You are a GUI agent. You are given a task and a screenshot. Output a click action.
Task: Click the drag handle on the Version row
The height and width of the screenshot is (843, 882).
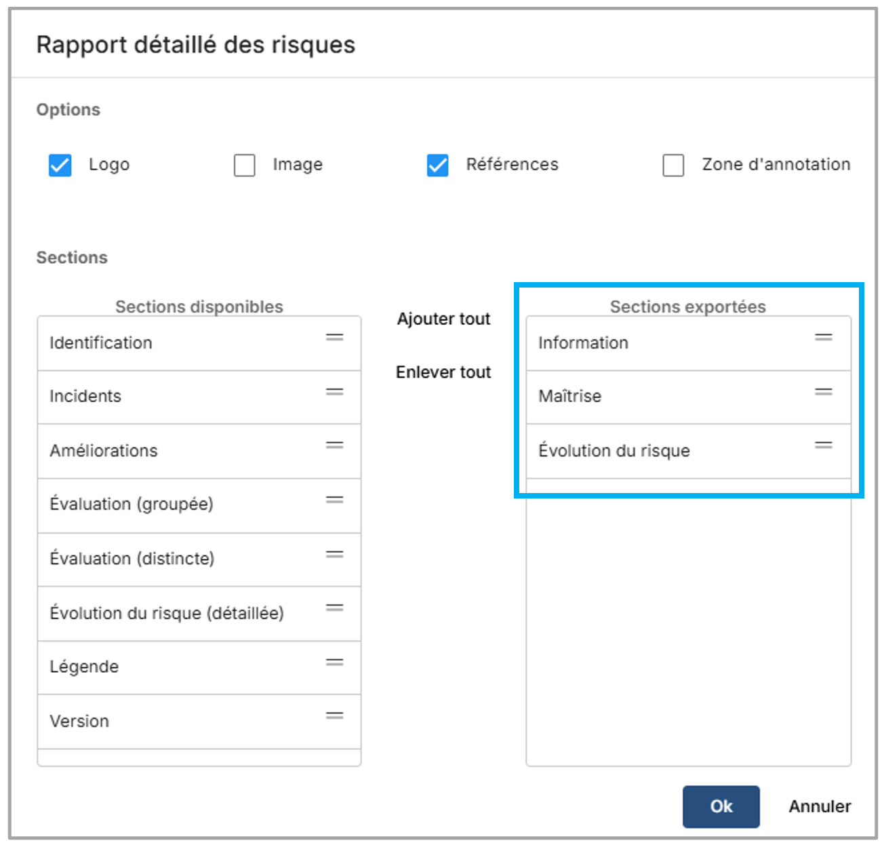coord(334,716)
